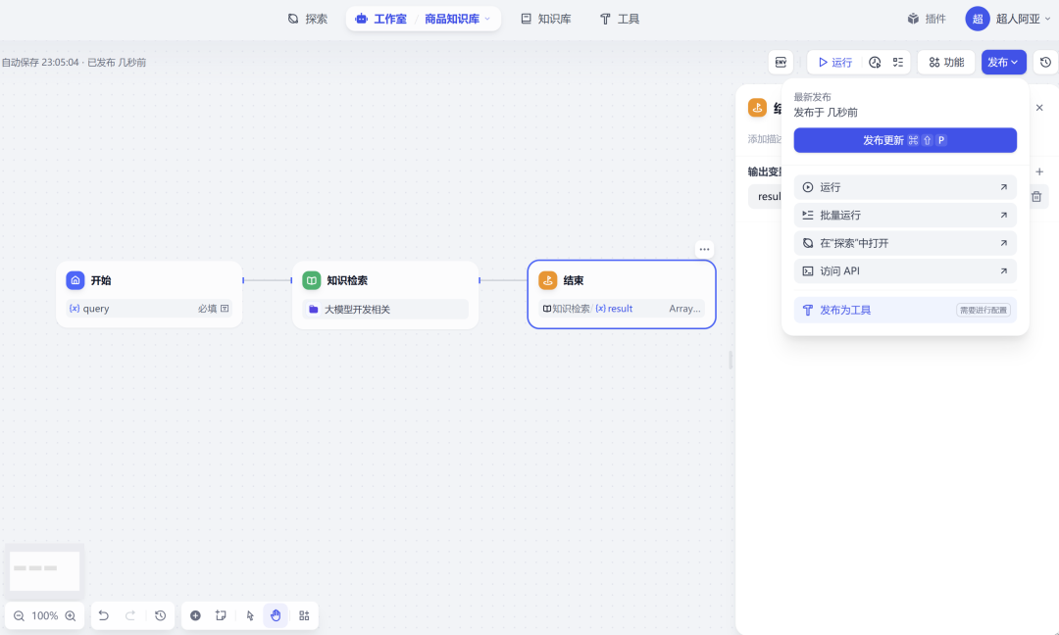Screen dimensions: 1059x635
Task: Switch to pointer mode
Action: (x=250, y=615)
